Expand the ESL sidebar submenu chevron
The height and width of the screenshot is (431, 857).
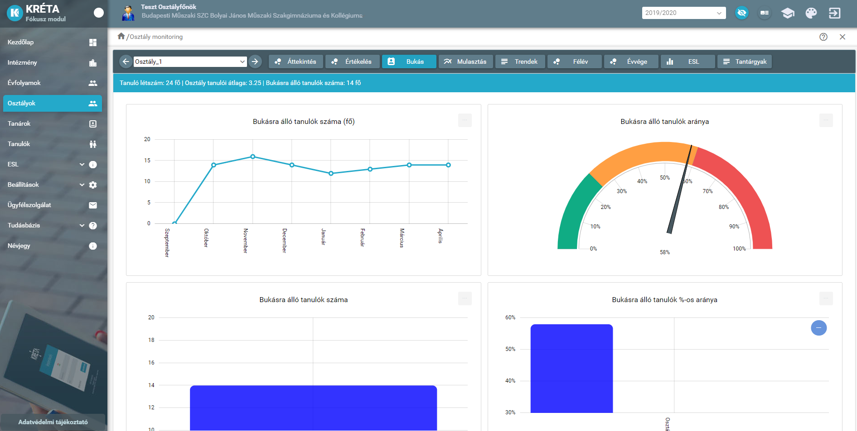pyautogui.click(x=82, y=164)
